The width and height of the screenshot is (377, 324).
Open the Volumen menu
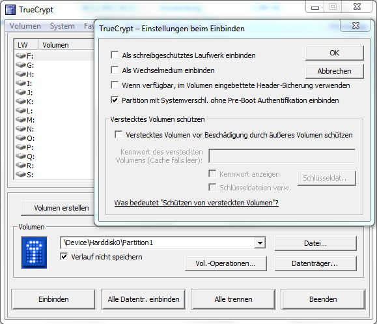coord(25,26)
